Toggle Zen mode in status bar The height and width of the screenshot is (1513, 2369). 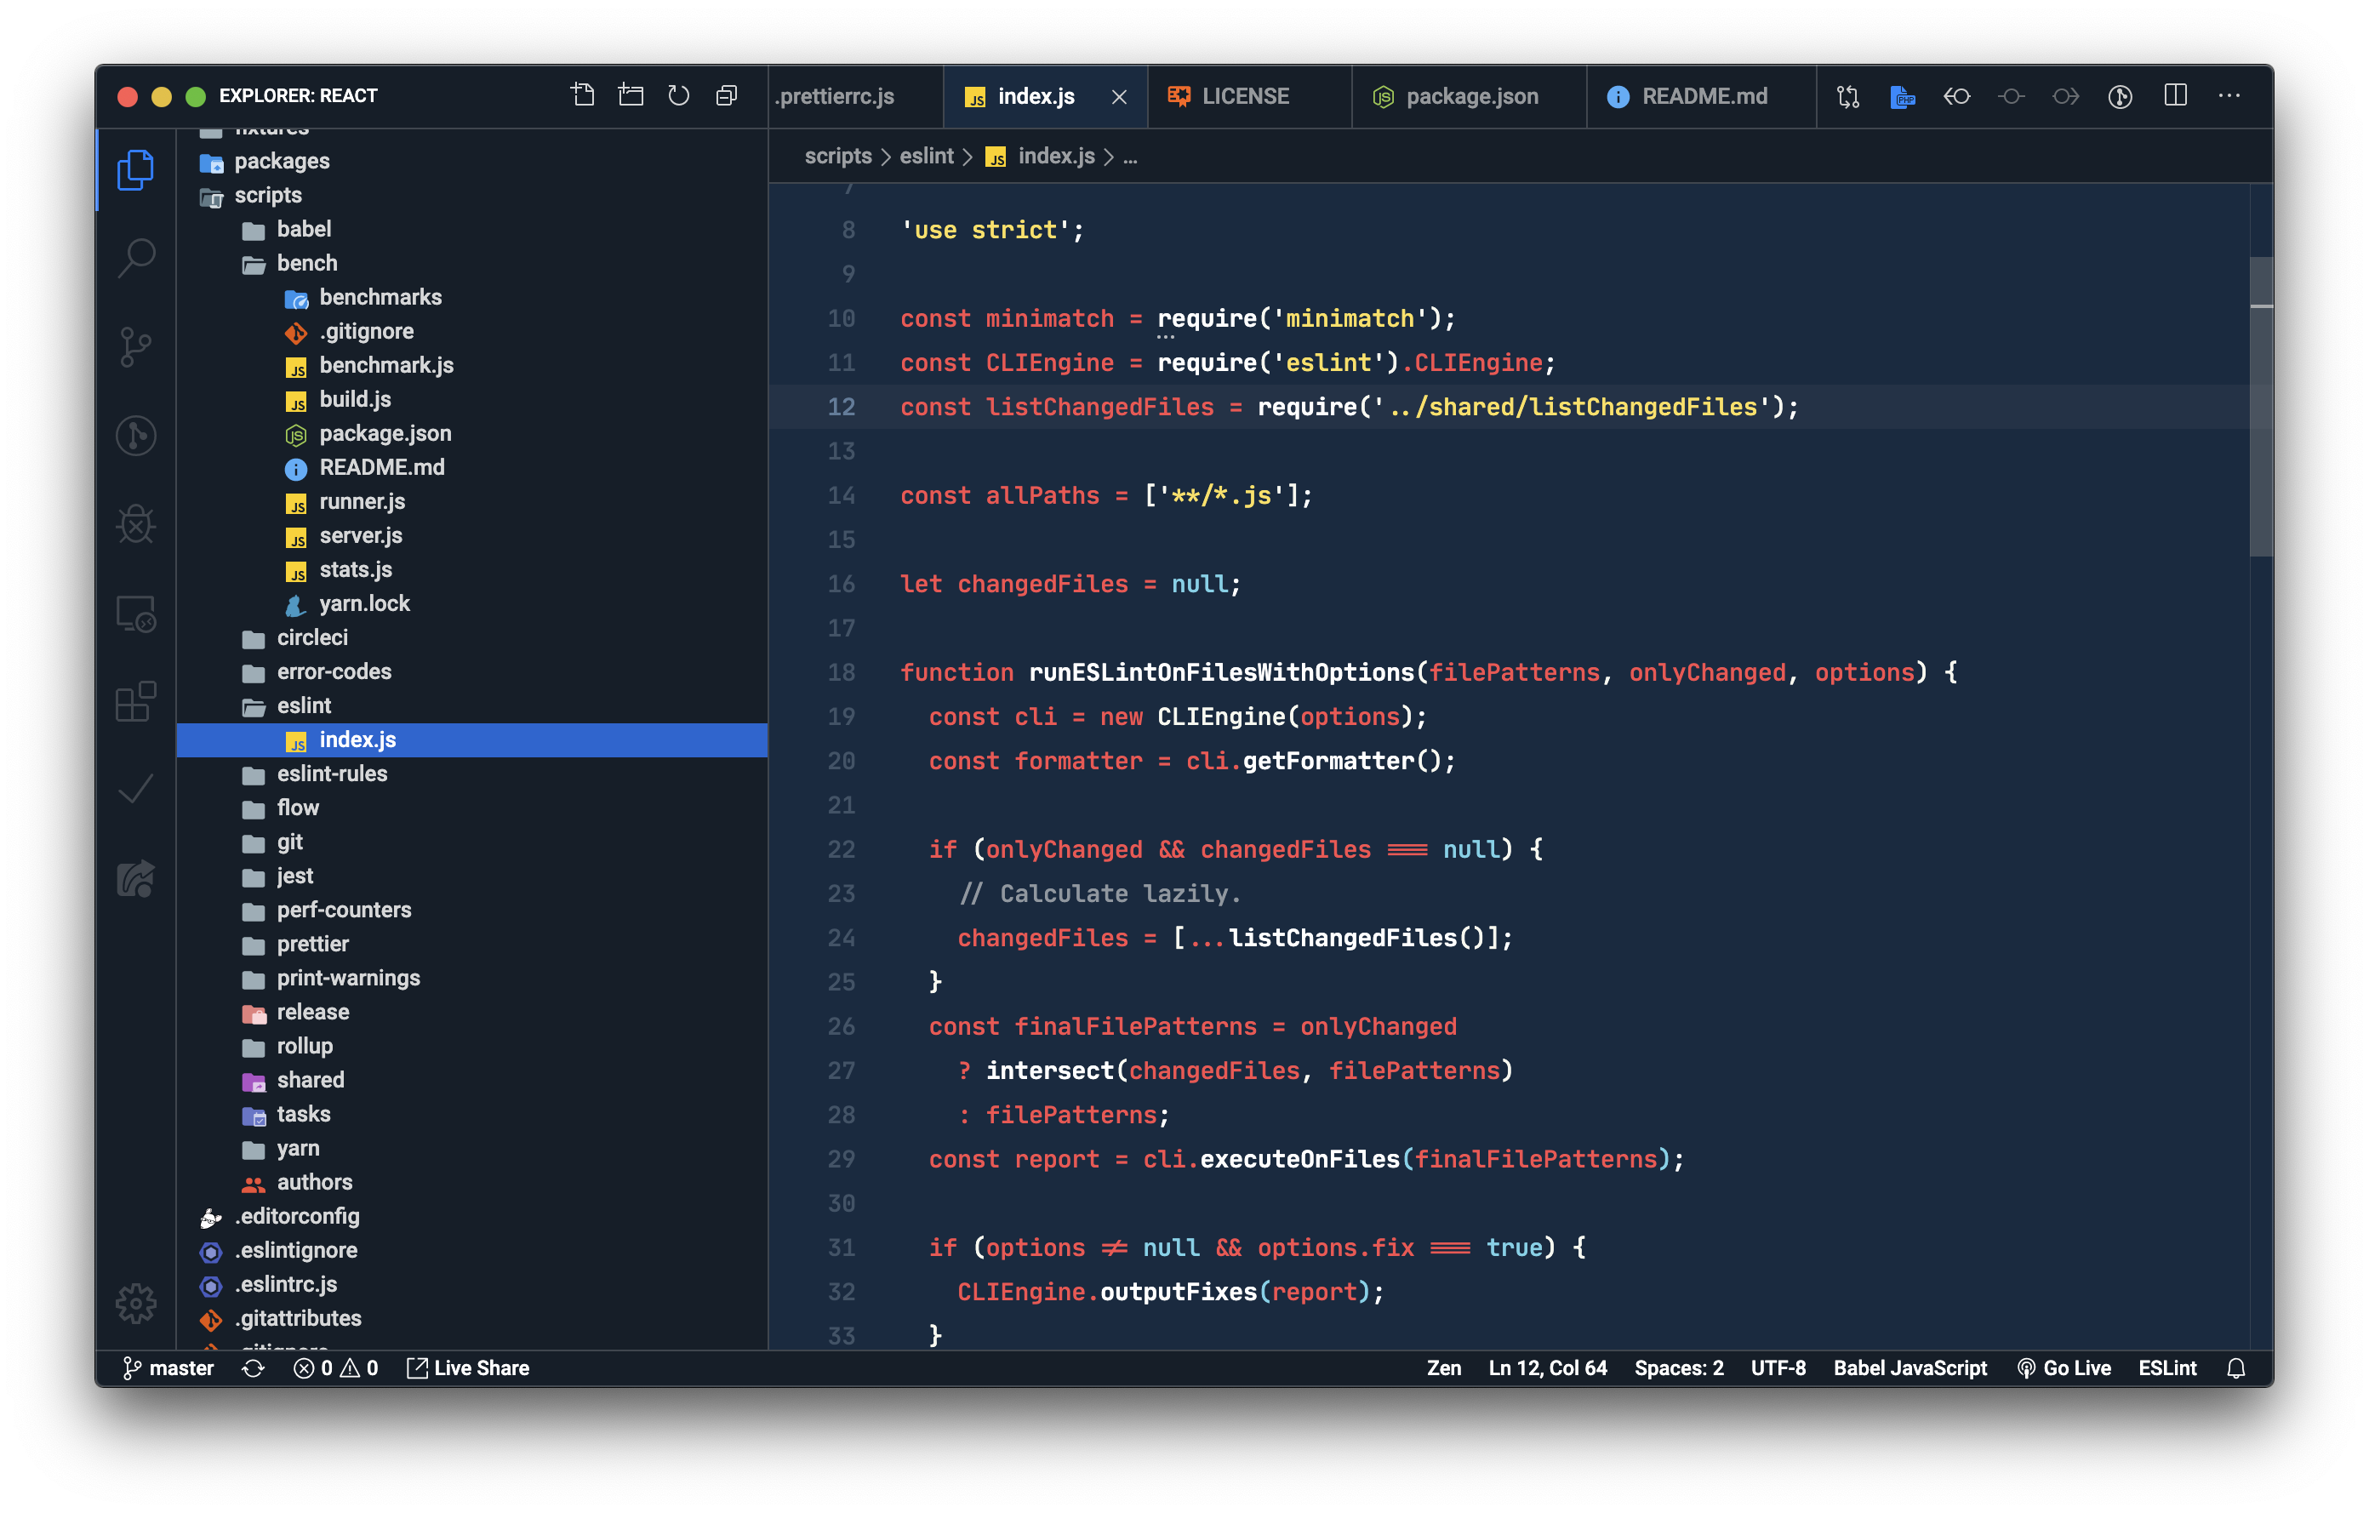1443,1367
